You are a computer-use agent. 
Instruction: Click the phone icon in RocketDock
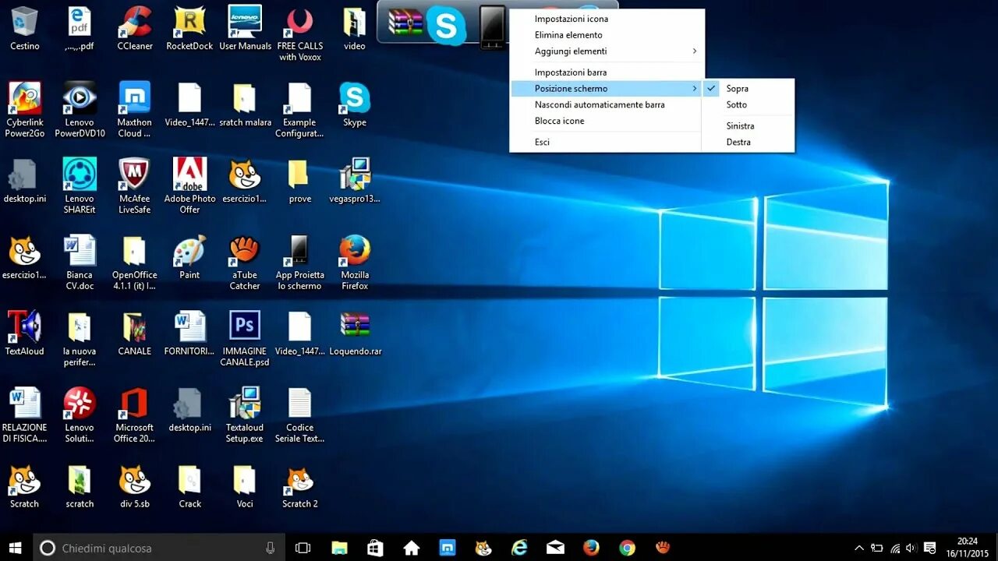492,27
